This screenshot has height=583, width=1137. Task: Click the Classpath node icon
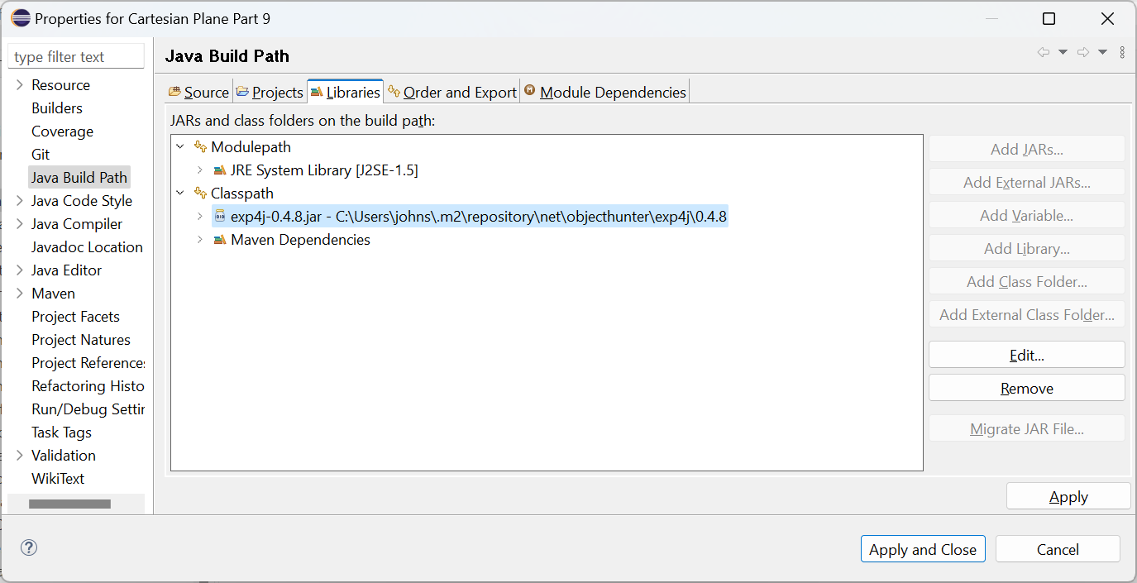coord(200,194)
